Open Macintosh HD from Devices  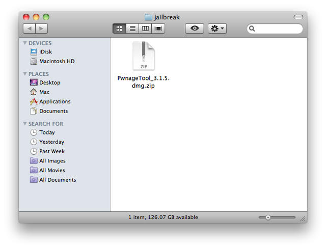pyautogui.click(x=57, y=61)
